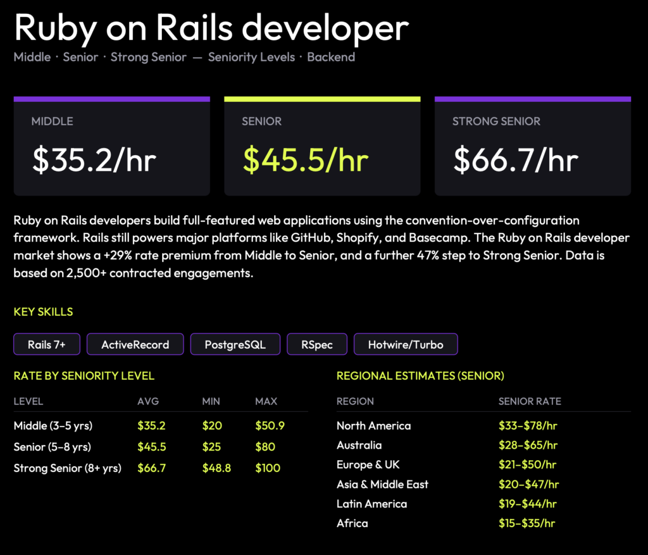This screenshot has width=648, height=555.
Task: Click the PostgreSQL skill tag
Action: coord(235,344)
